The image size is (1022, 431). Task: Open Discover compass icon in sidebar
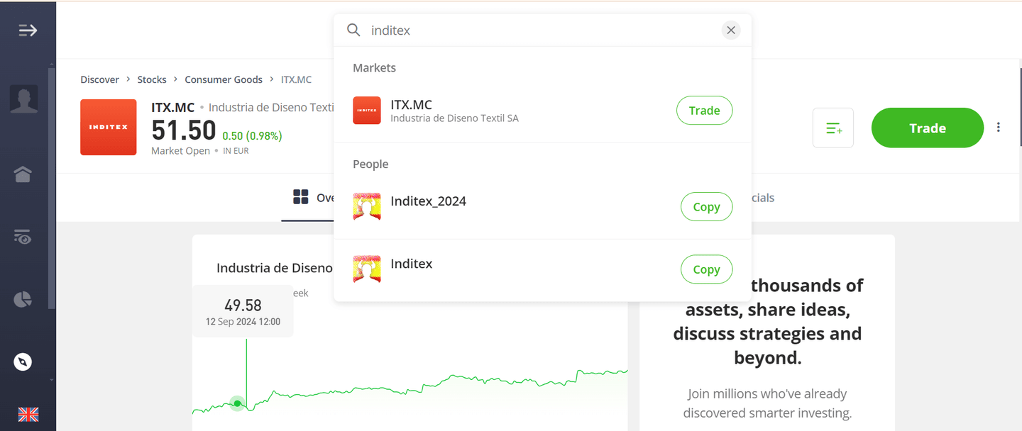pos(23,362)
